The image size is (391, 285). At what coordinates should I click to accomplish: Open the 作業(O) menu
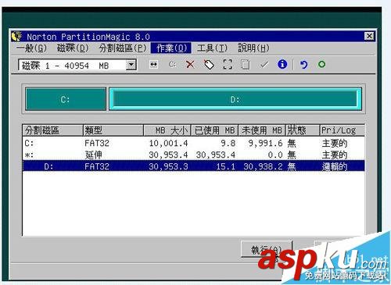coord(171,48)
